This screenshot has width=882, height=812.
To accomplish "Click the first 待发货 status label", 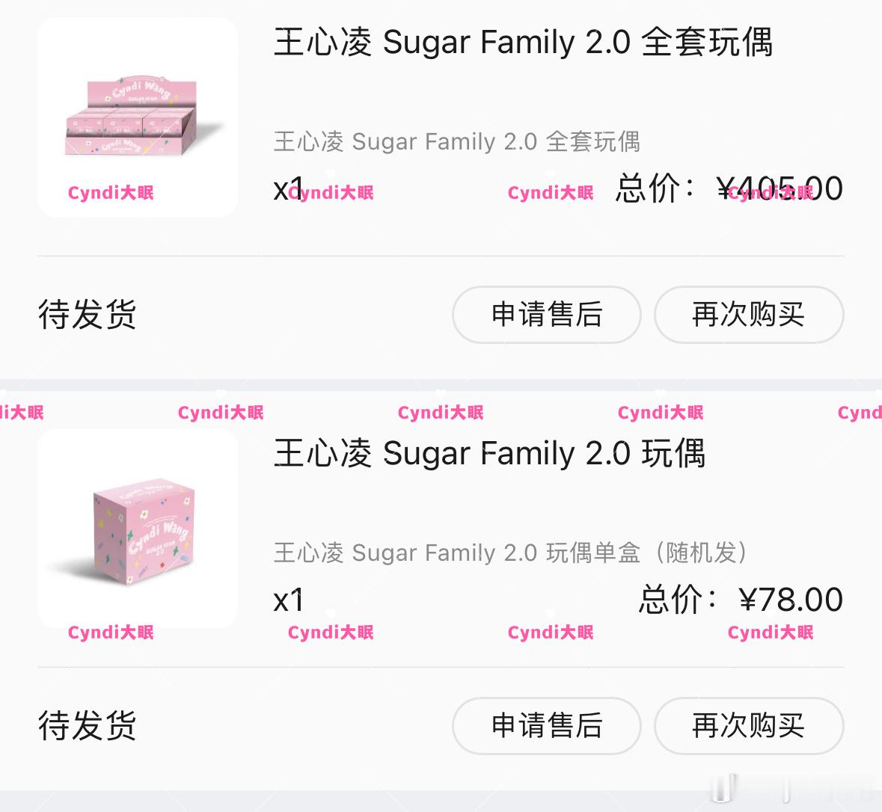I will click(x=86, y=316).
